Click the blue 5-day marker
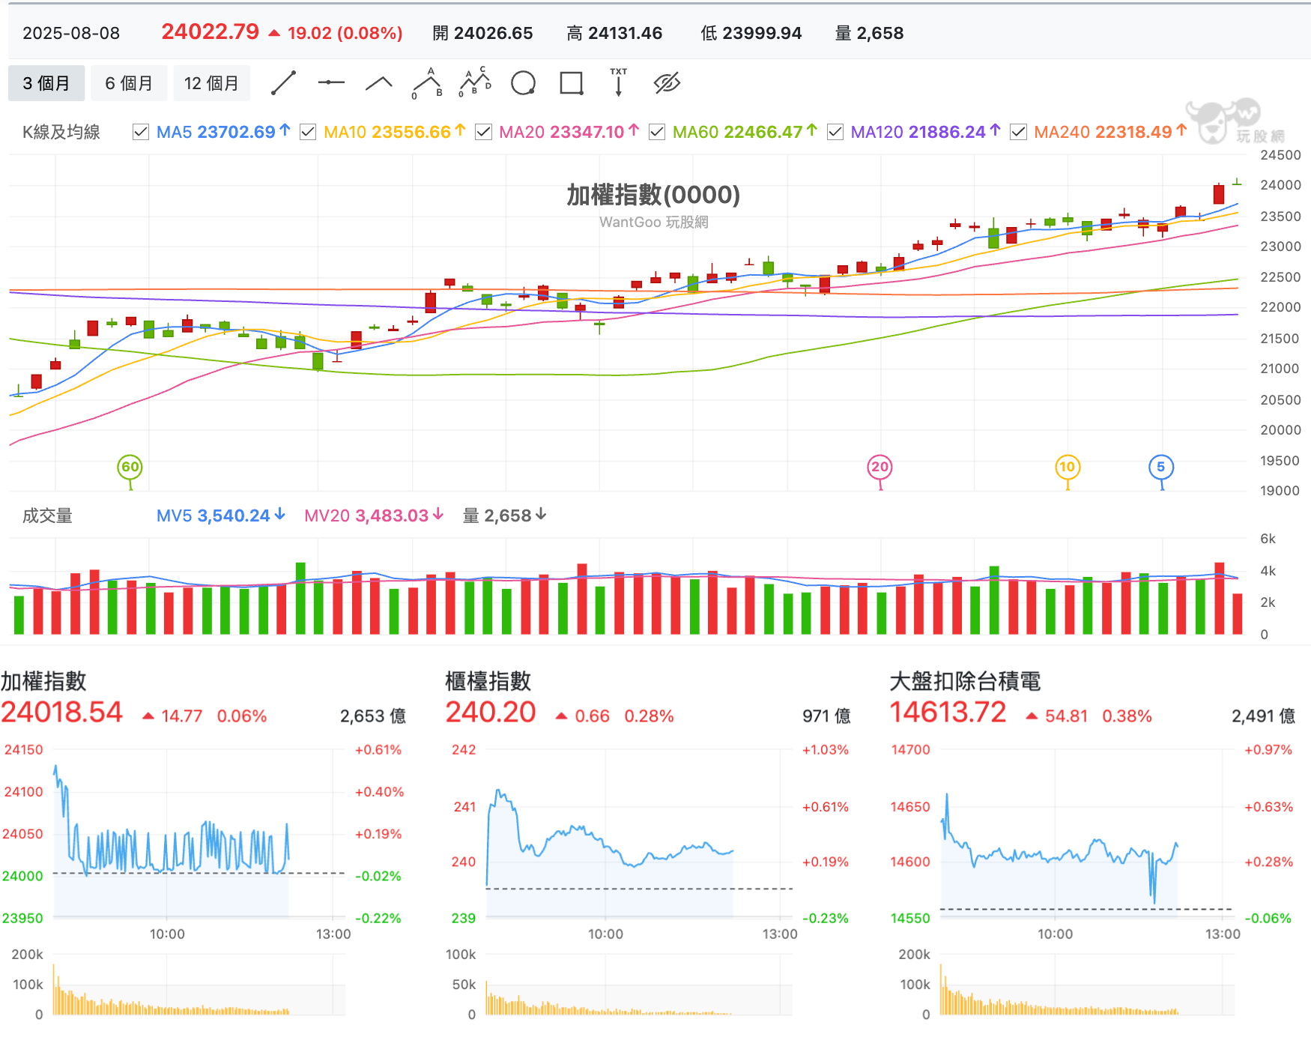Viewport: 1311px width, 1037px height. (x=1161, y=468)
